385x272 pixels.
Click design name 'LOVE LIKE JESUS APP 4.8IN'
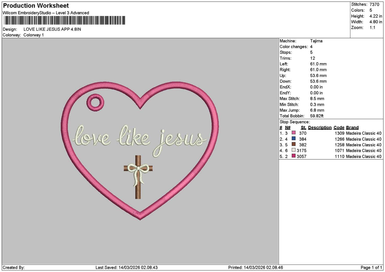[52, 29]
